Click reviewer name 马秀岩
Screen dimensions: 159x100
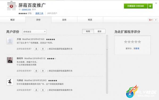(x=20, y=80)
